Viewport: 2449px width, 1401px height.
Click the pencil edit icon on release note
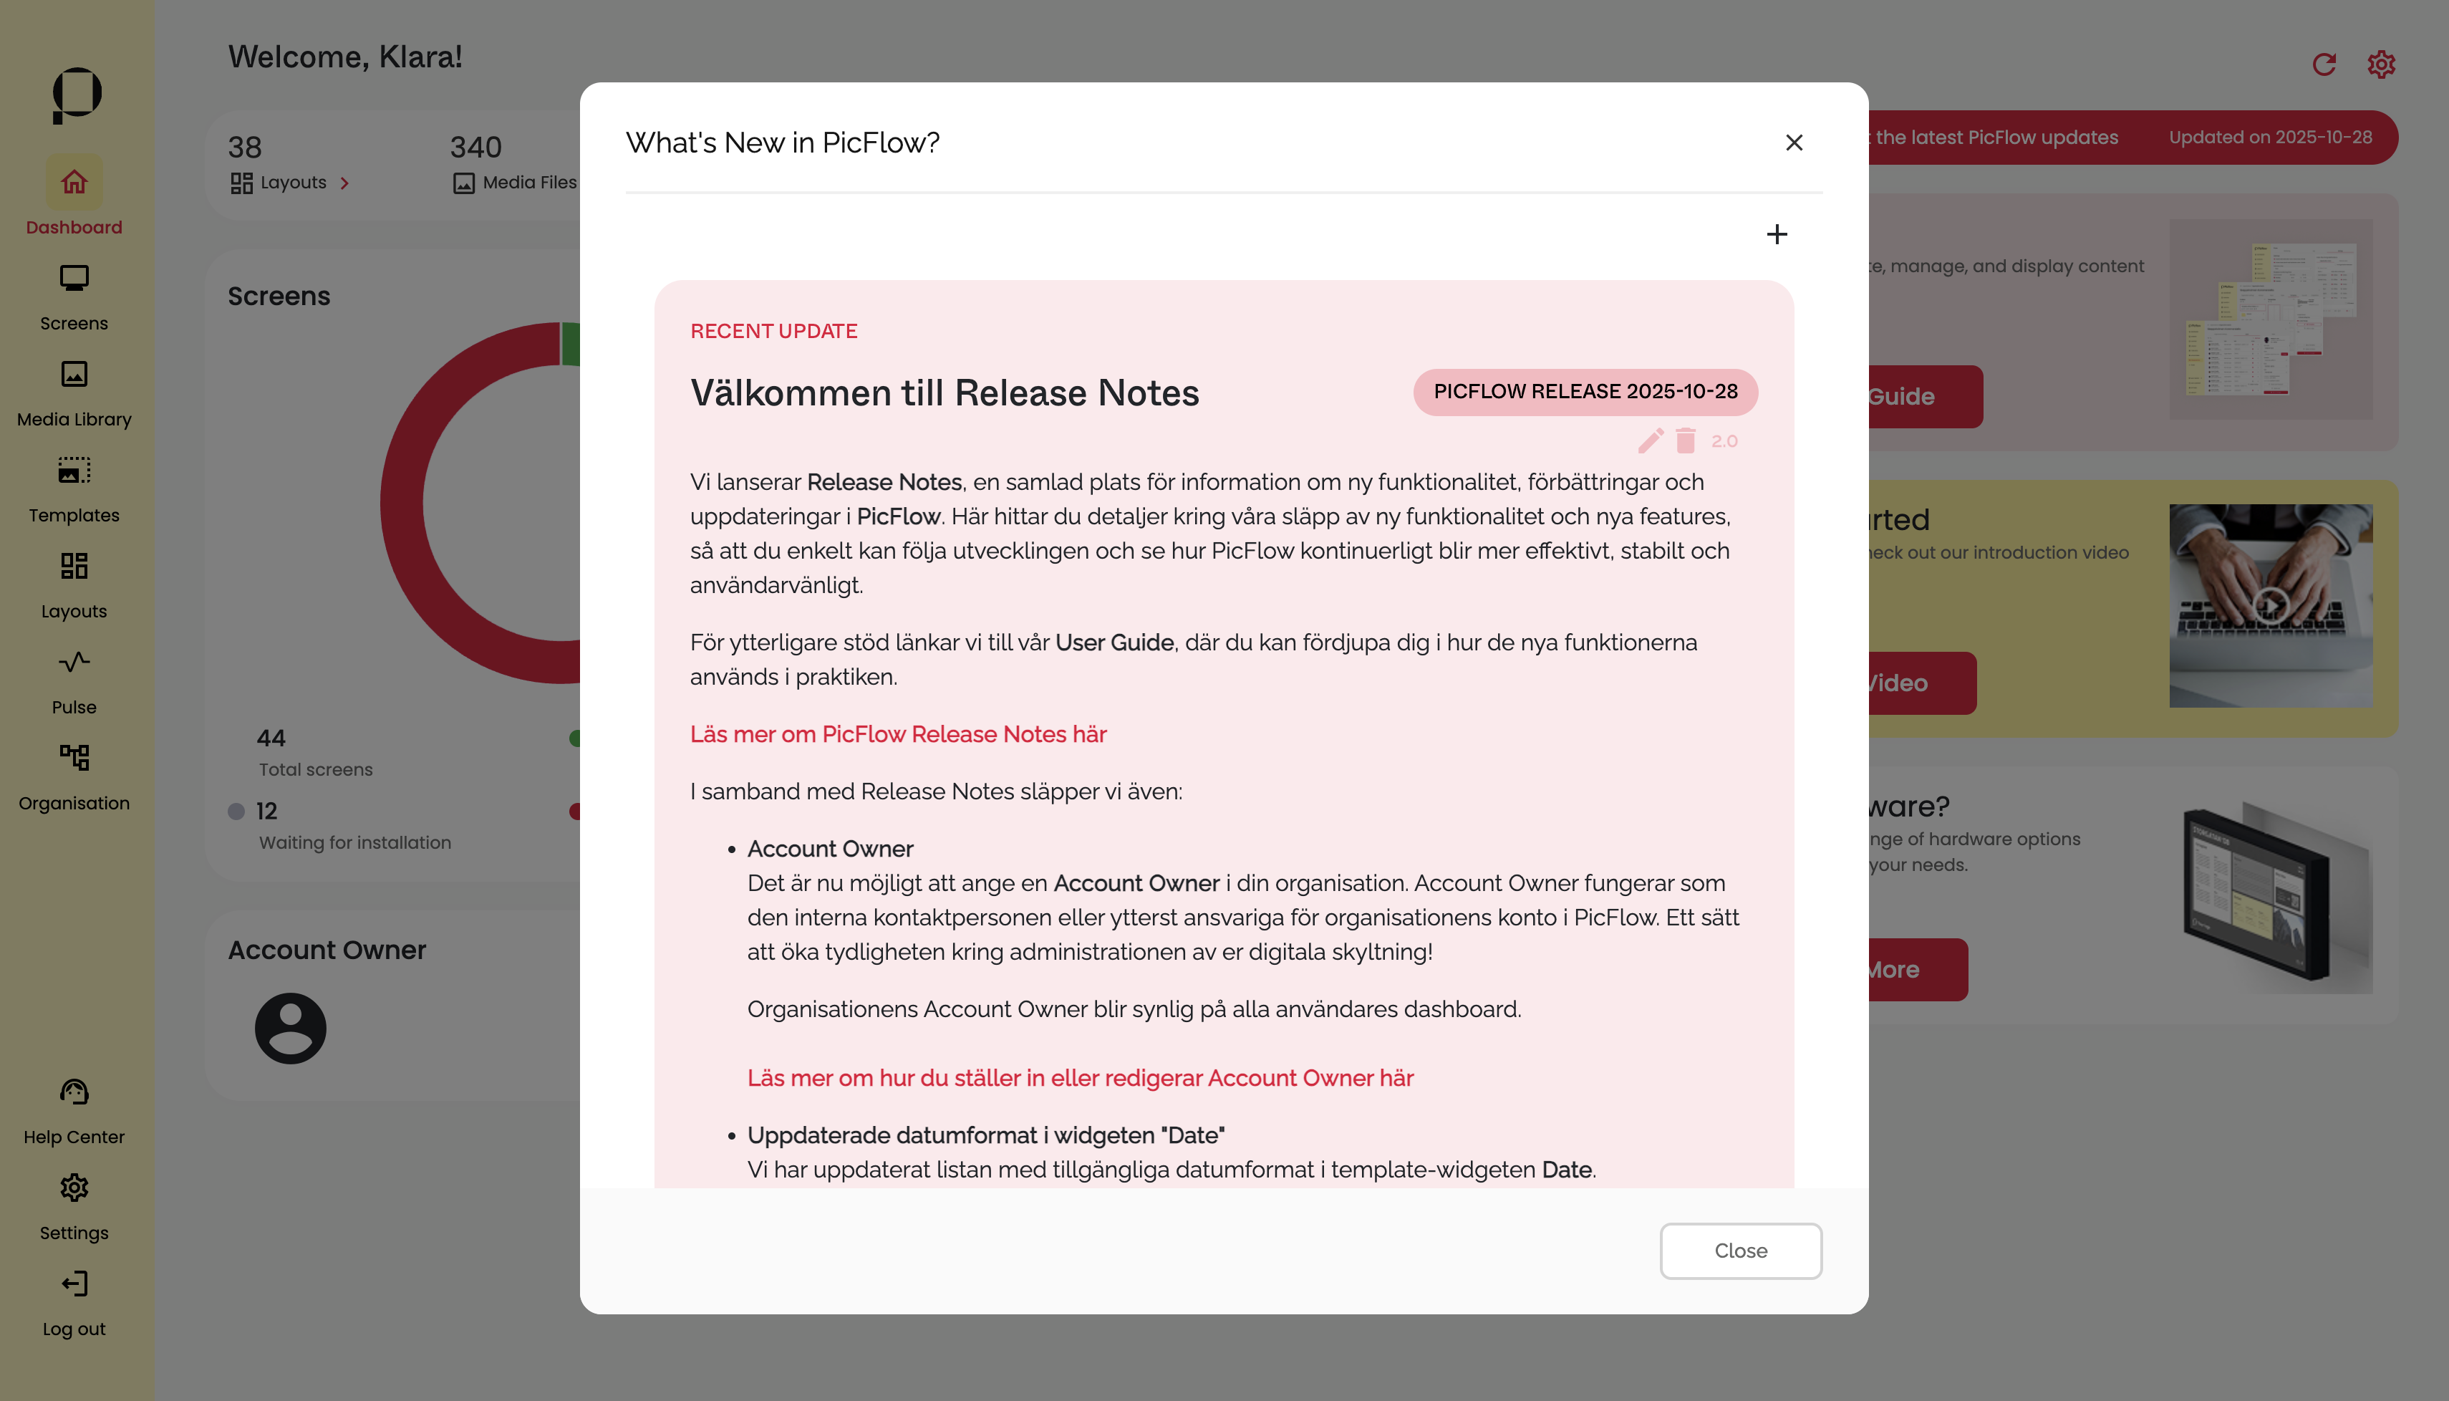(1651, 440)
